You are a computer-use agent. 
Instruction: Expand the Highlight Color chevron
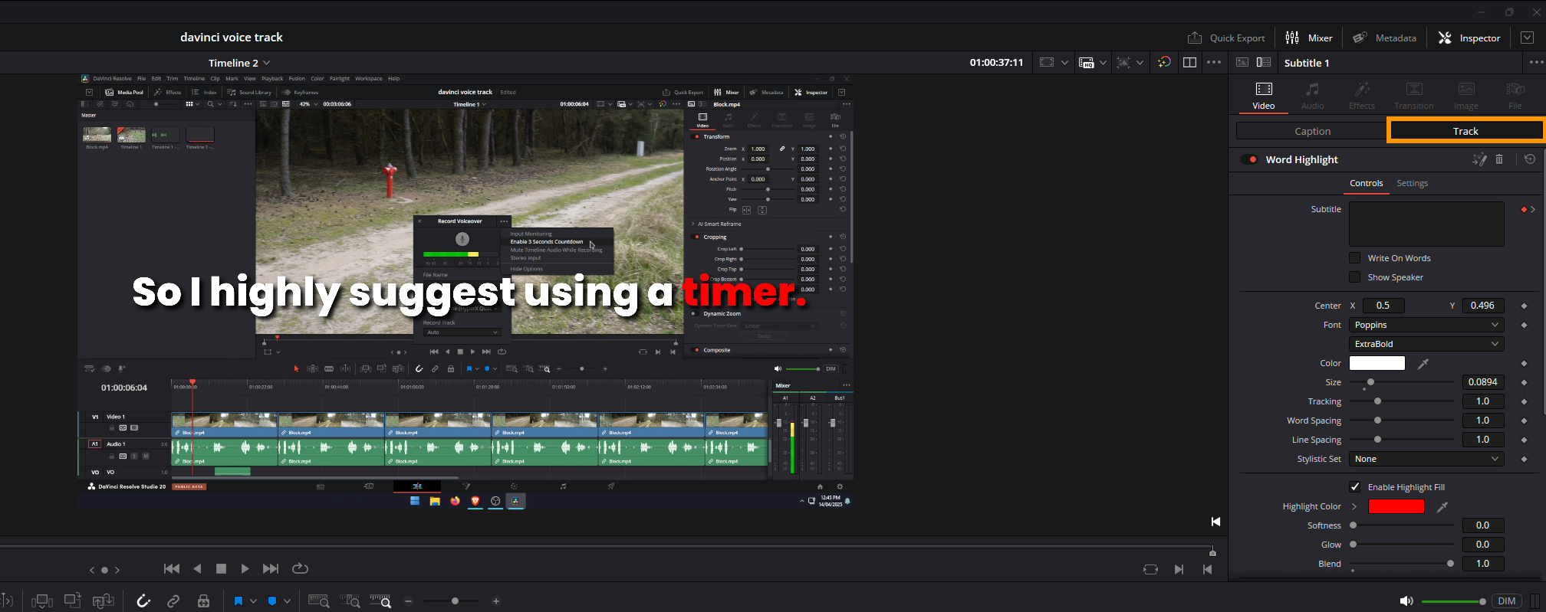pos(1354,506)
